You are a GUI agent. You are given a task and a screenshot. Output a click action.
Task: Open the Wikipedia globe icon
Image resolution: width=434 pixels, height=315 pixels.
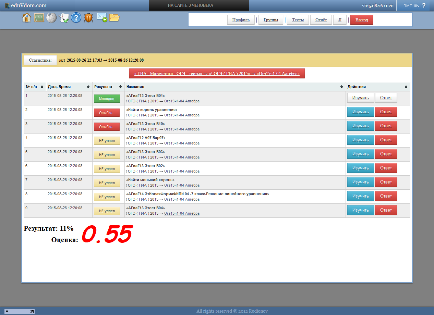pyautogui.click(x=51, y=18)
